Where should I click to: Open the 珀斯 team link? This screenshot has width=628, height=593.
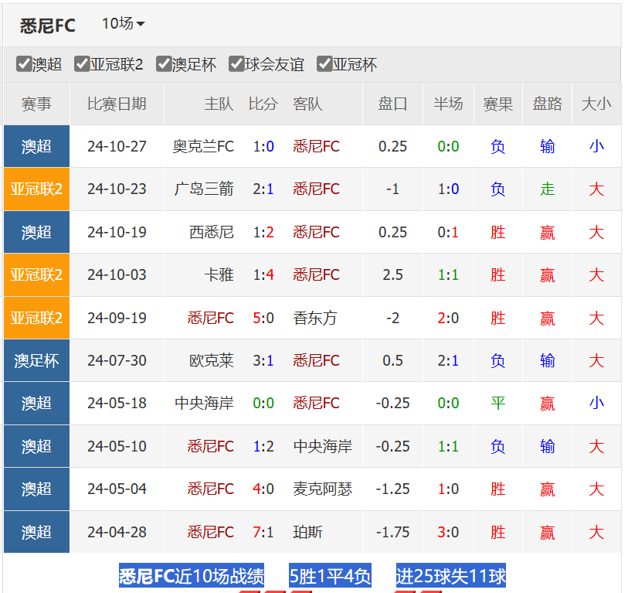pos(307,532)
